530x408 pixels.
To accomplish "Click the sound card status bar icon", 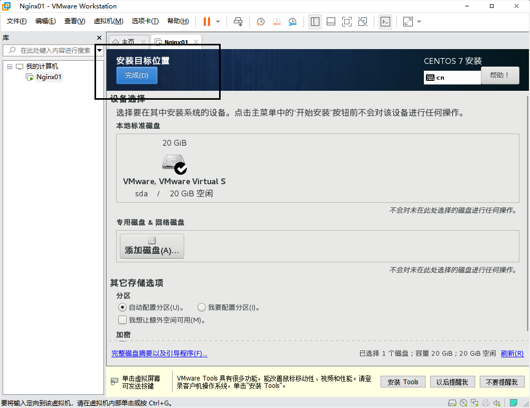I will click(497, 403).
